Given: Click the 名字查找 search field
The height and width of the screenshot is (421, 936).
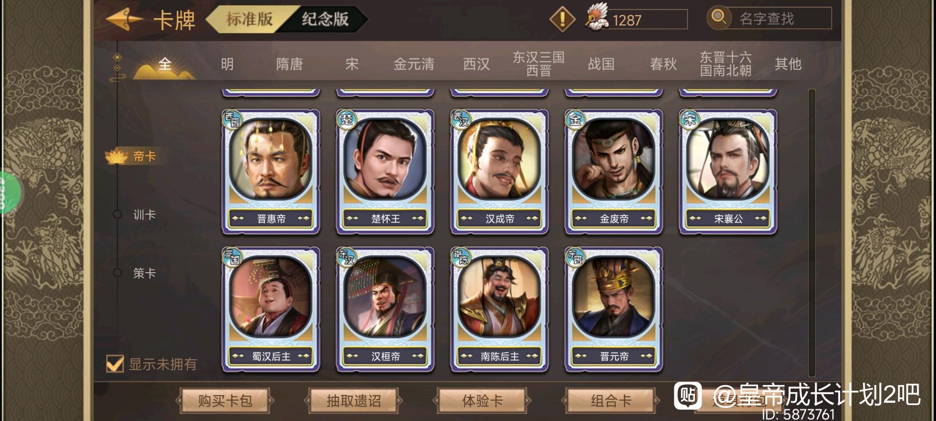Looking at the screenshot, I should click(x=778, y=18).
